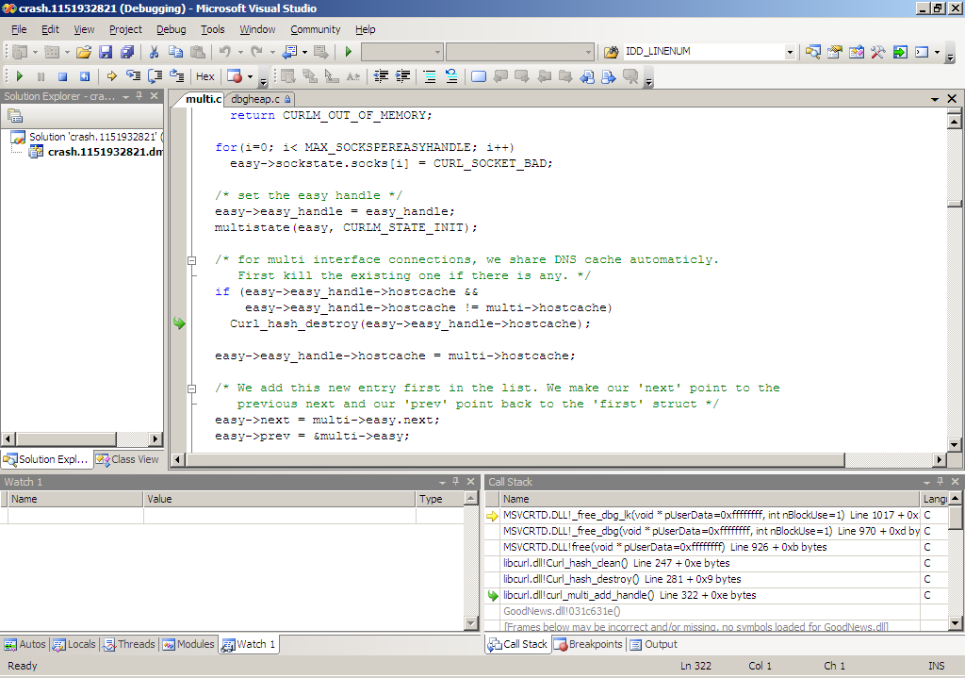Open the Community menu
Image resolution: width=965 pixels, height=678 pixels.
(x=315, y=29)
